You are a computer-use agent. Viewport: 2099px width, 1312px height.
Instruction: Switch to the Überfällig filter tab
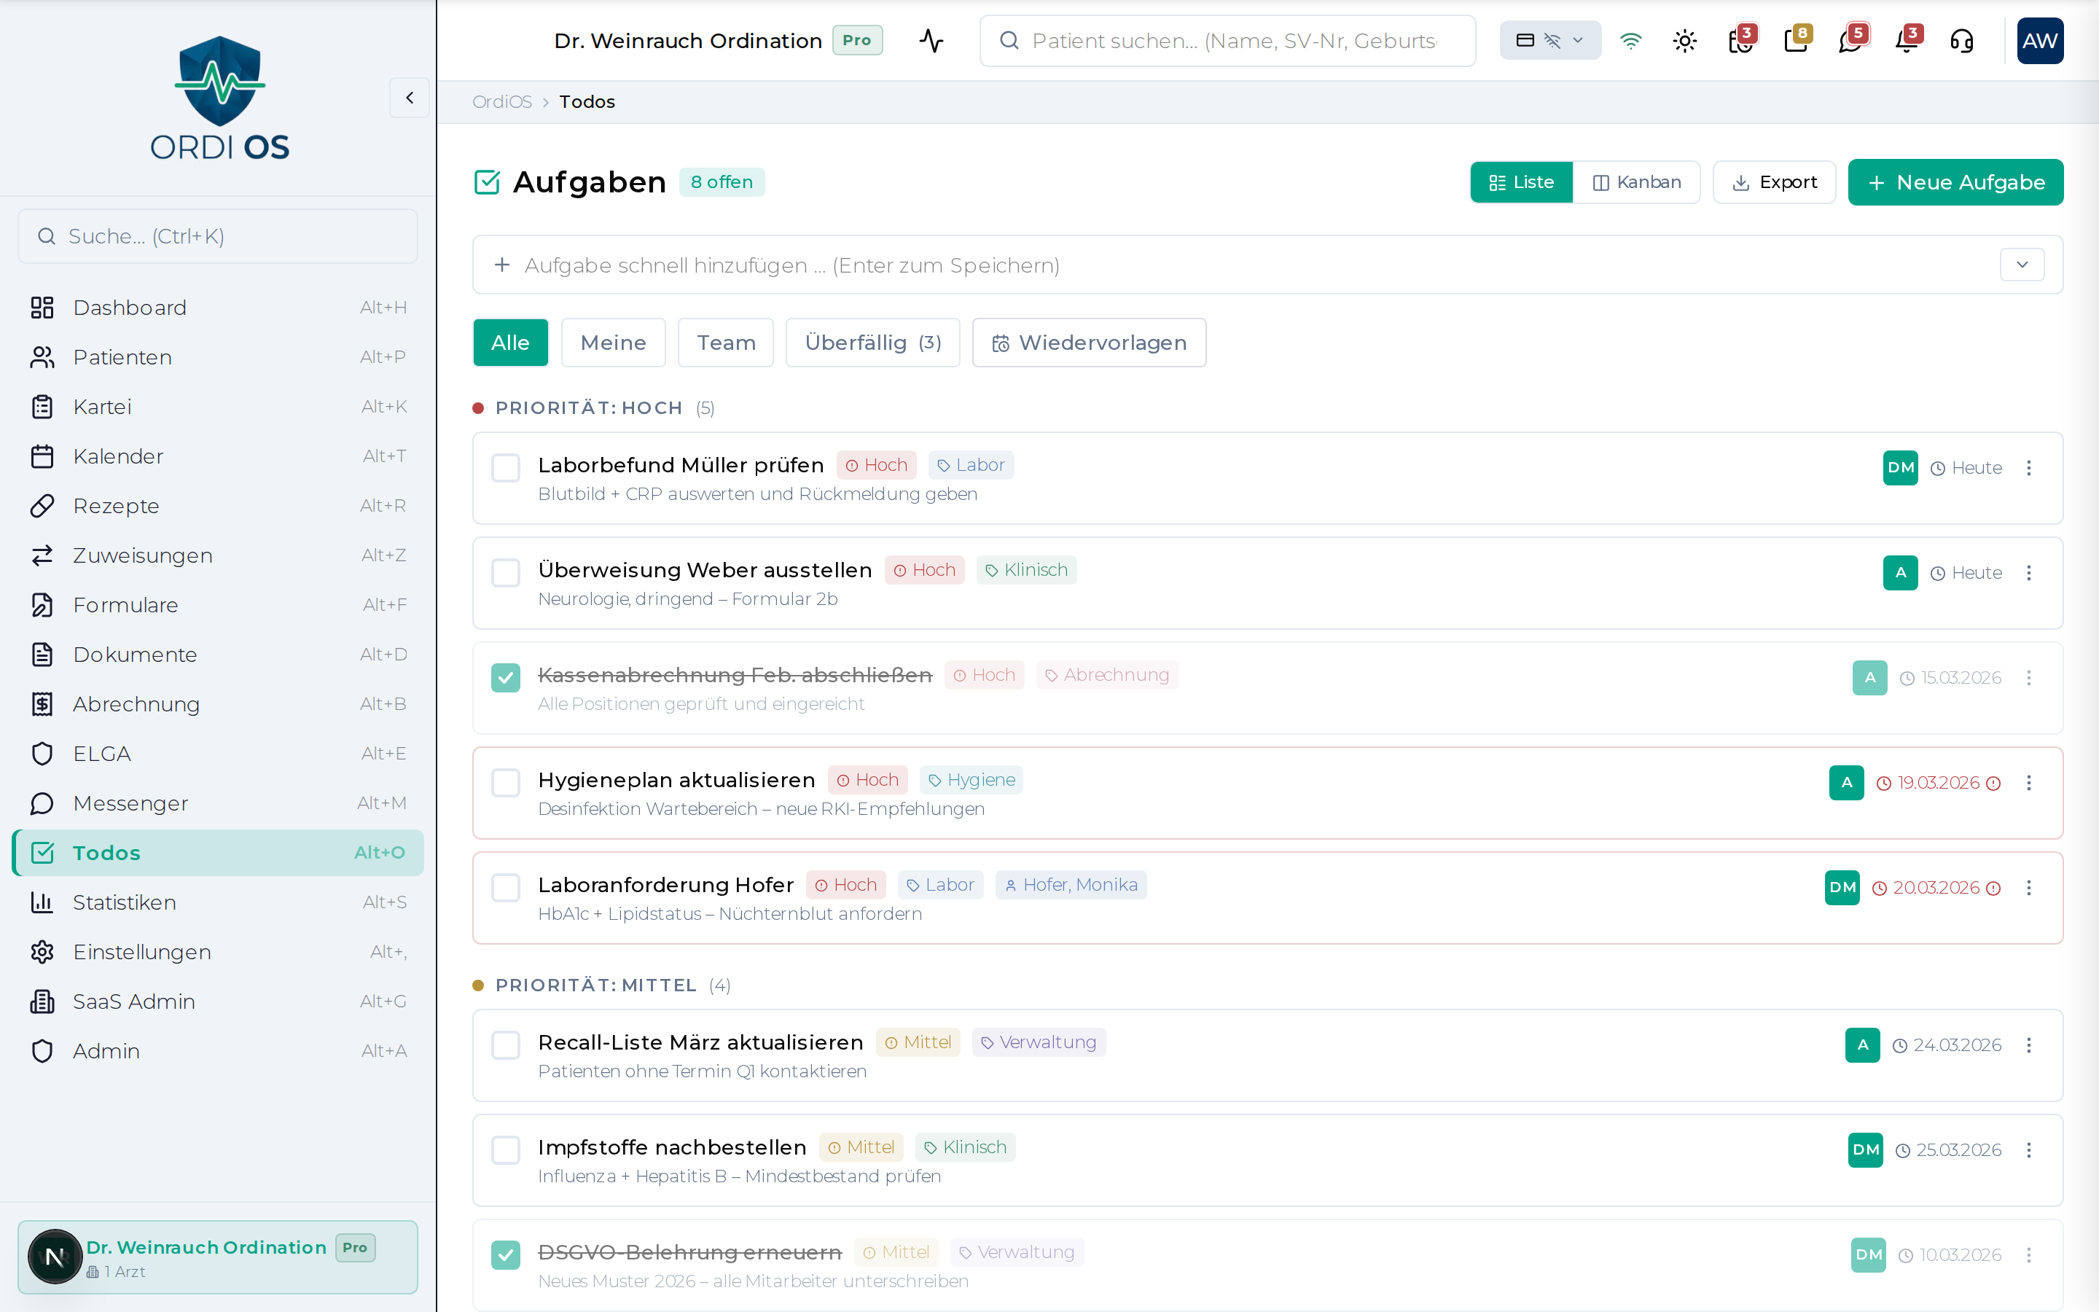click(872, 343)
